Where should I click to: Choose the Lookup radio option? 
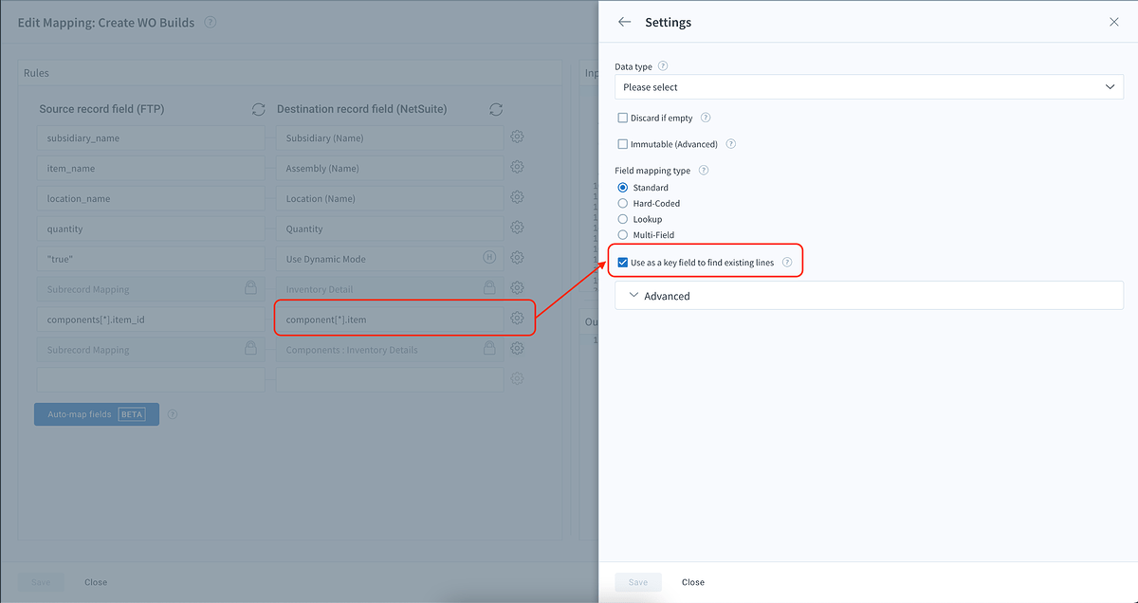(623, 219)
